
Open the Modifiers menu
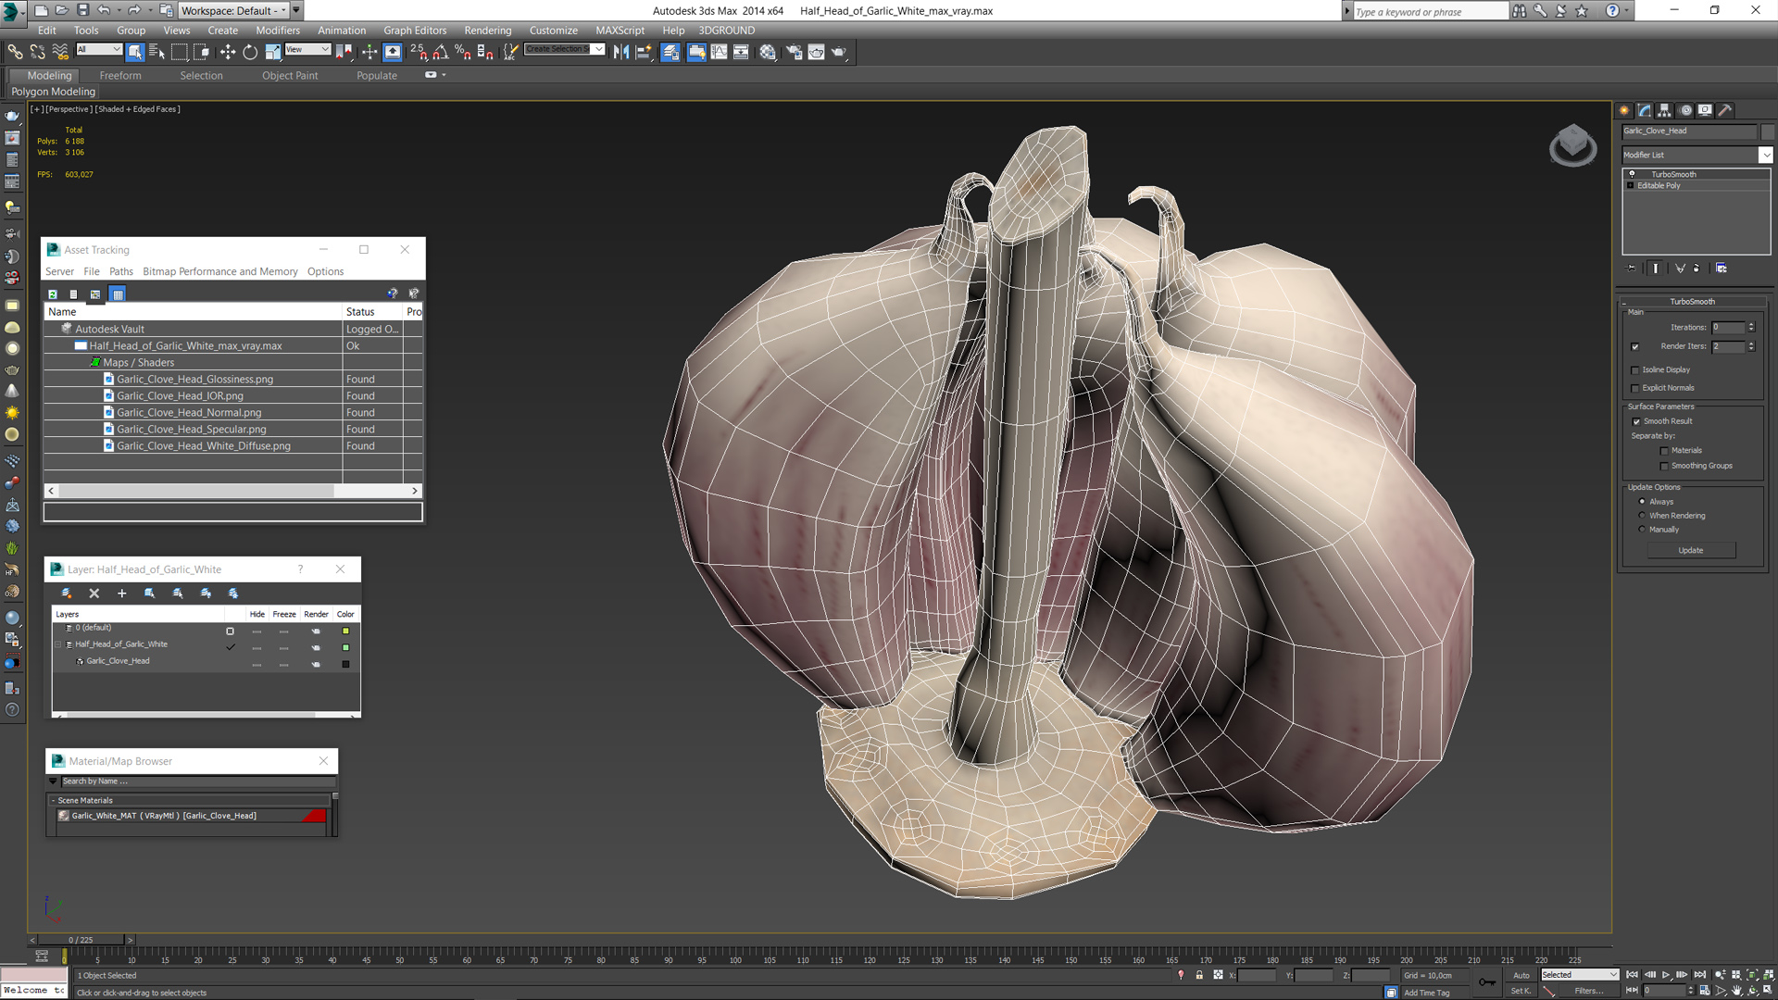(x=277, y=31)
